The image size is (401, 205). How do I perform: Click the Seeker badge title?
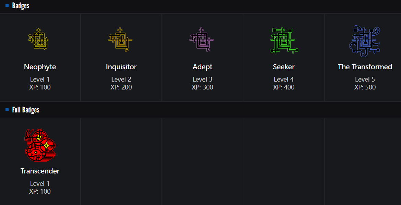(x=284, y=67)
